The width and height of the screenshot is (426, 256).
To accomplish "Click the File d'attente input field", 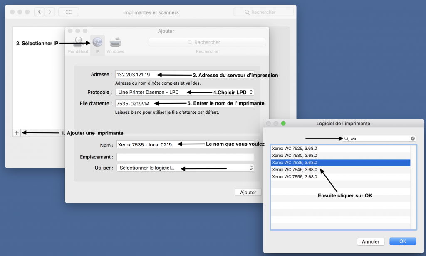I will [185, 103].
